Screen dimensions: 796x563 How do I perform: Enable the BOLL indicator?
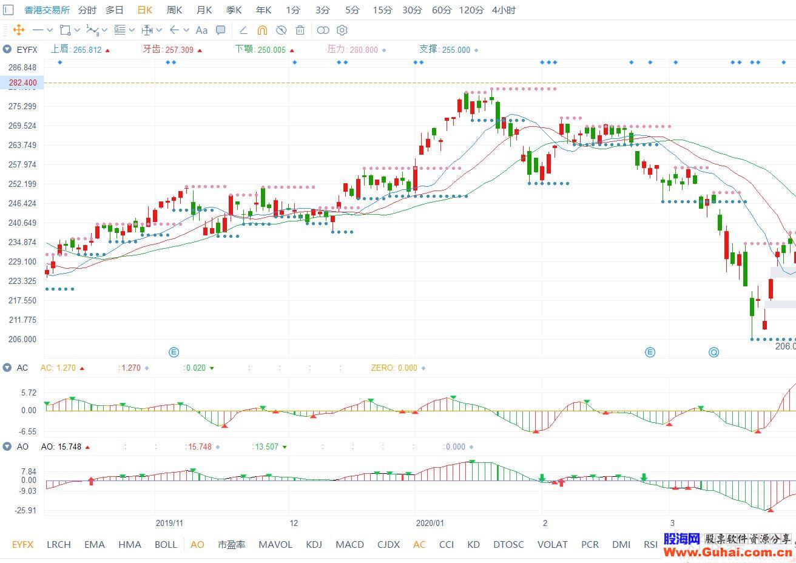click(x=166, y=544)
